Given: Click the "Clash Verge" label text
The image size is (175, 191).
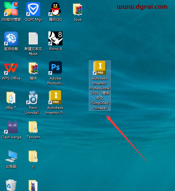Looking at the screenshot, I should tap(11, 137).
